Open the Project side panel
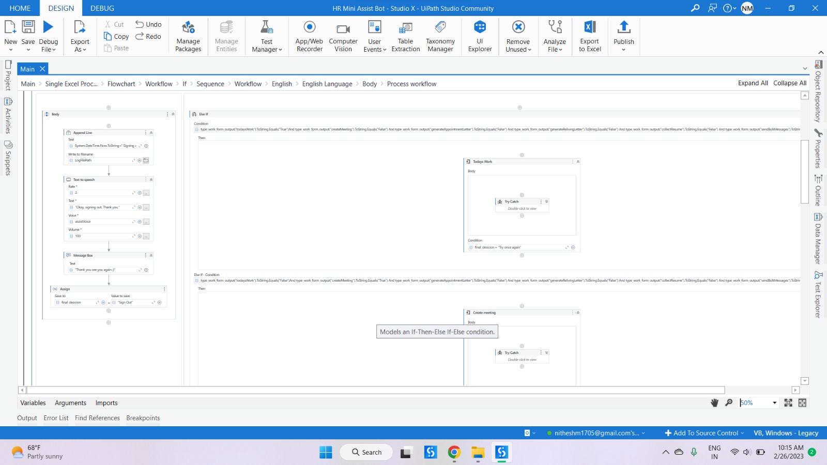Image resolution: width=827 pixels, height=465 pixels. click(8, 75)
